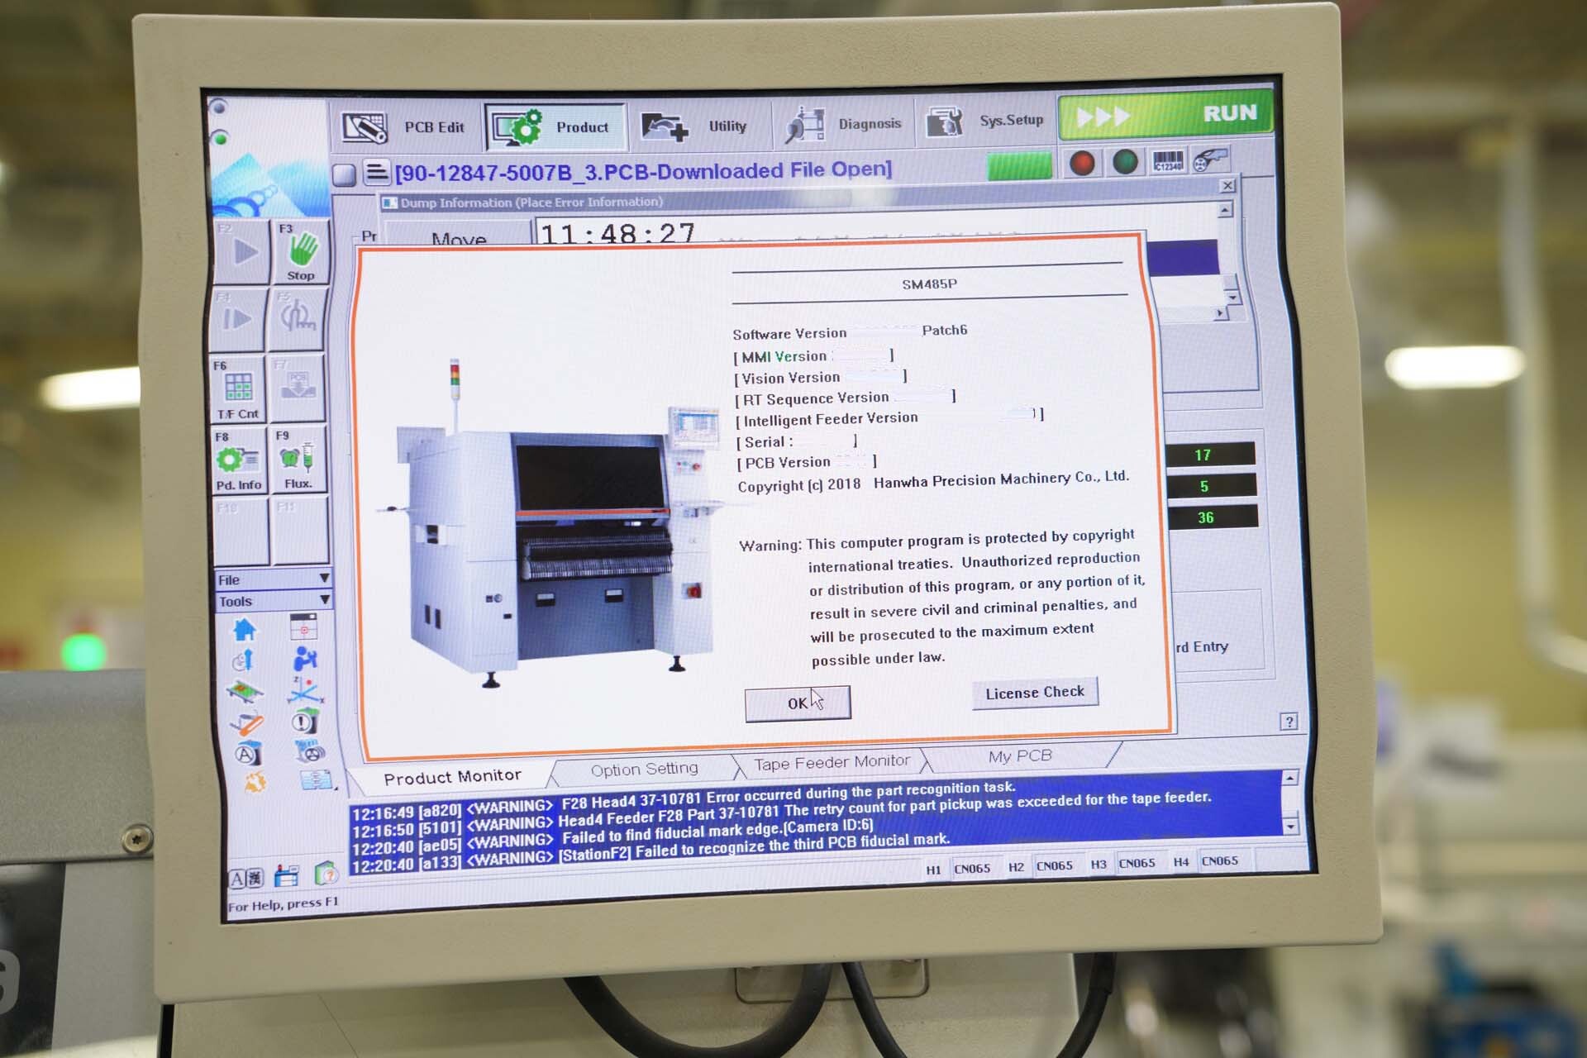
Task: Switch to the Tape Feeder Monitor tab
Action: (832, 762)
